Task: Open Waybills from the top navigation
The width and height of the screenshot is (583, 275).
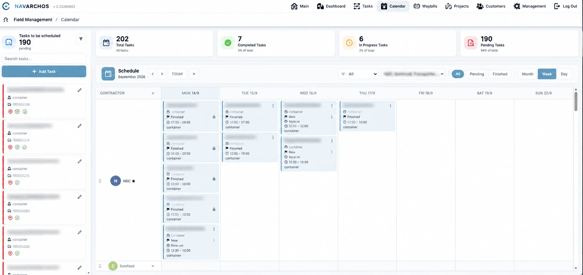Action: coord(425,6)
